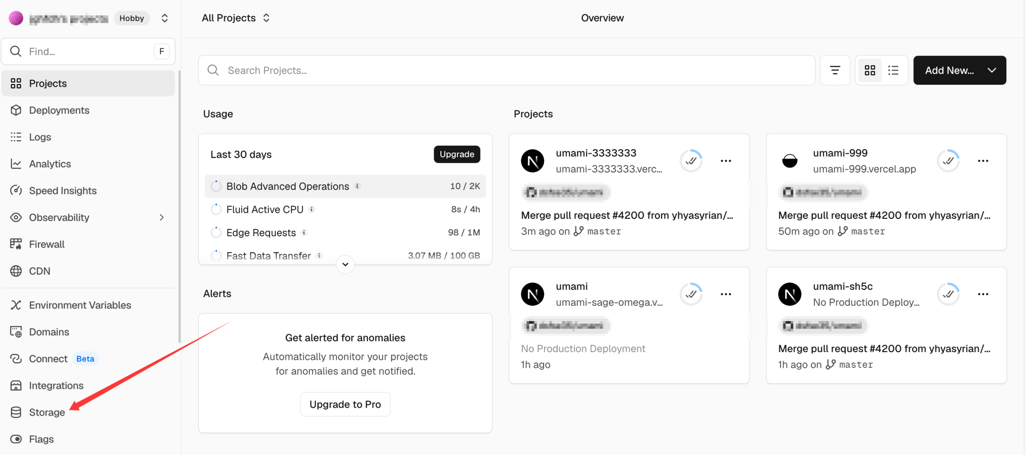Open the Add New dropdown

coord(960,70)
